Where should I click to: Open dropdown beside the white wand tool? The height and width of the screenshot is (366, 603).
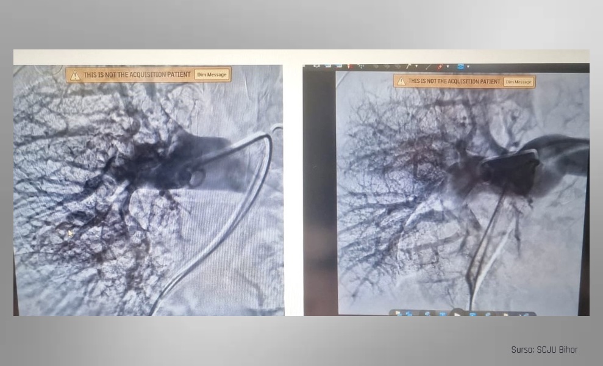(416, 66)
